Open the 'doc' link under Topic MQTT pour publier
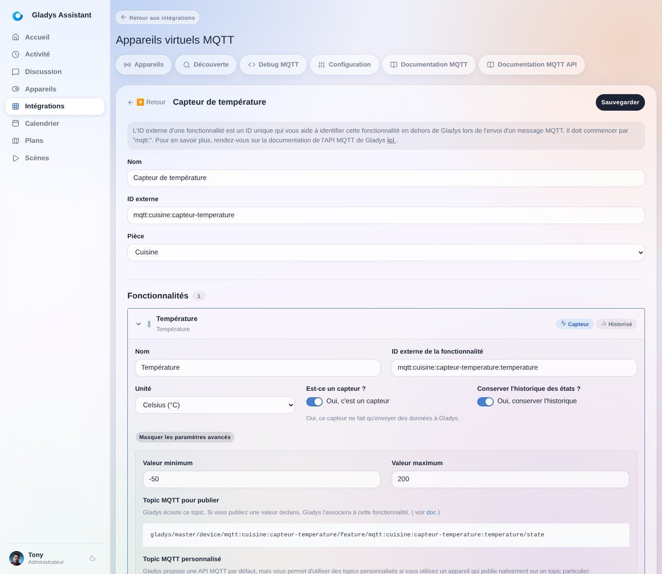 pyautogui.click(x=431, y=512)
